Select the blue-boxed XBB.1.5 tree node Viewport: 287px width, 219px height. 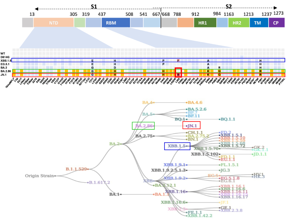click(x=177, y=146)
